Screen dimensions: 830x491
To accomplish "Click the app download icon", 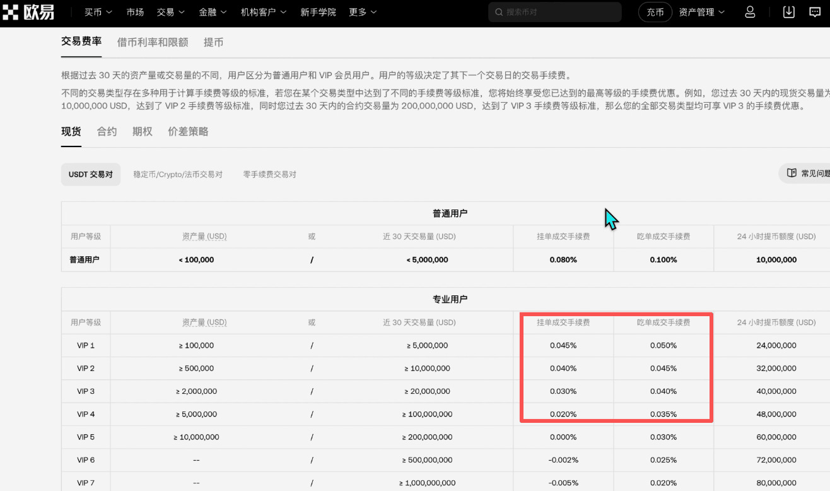I will point(788,11).
